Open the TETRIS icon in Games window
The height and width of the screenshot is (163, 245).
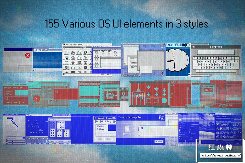tap(73, 53)
